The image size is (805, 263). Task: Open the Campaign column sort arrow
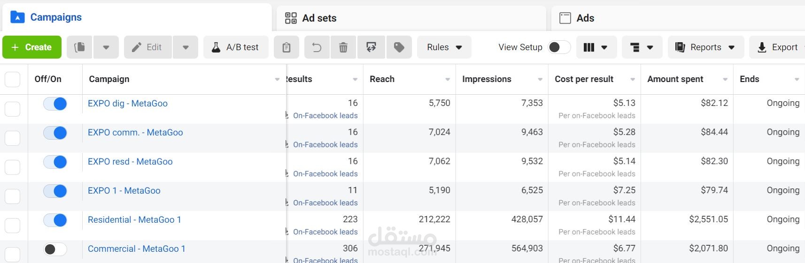click(277, 80)
